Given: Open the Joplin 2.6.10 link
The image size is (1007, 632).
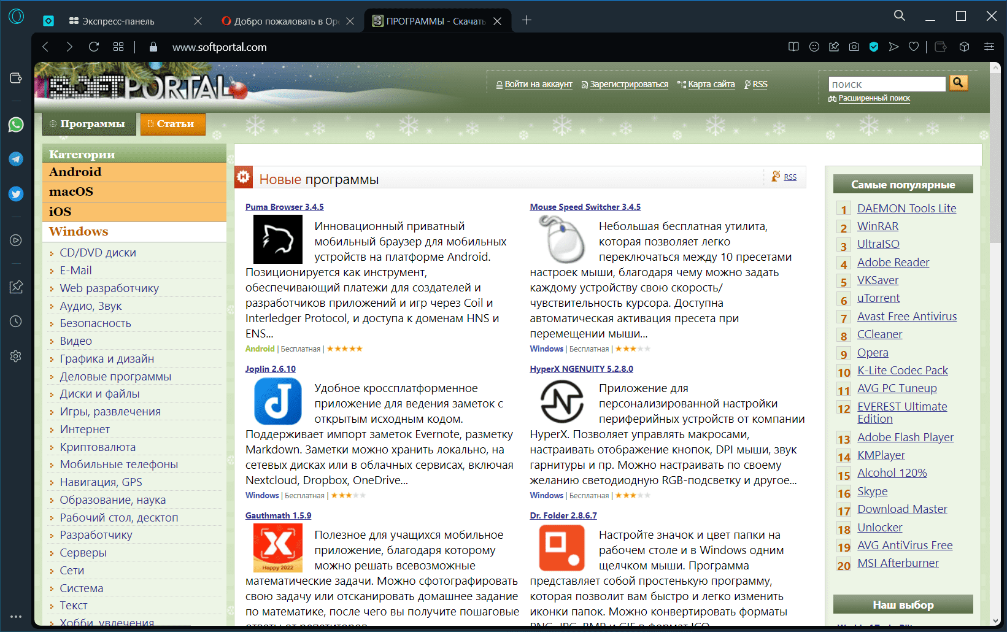Looking at the screenshot, I should 270,369.
